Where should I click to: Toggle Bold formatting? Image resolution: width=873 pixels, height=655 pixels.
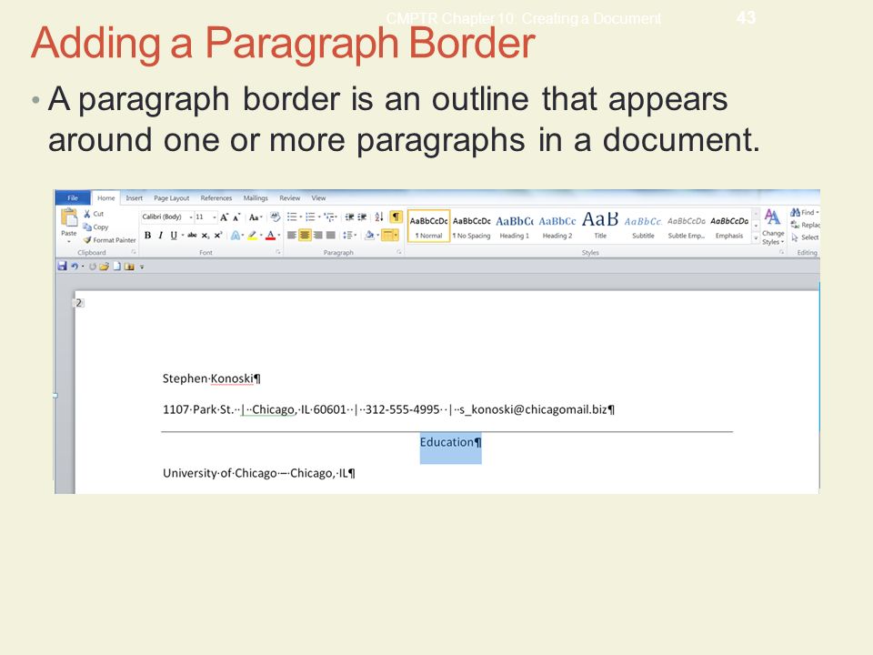click(147, 235)
